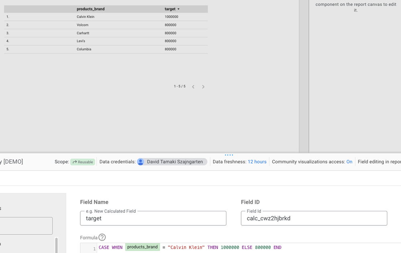Select the Volcom table cell
This screenshot has width=401, height=253.
click(82, 25)
